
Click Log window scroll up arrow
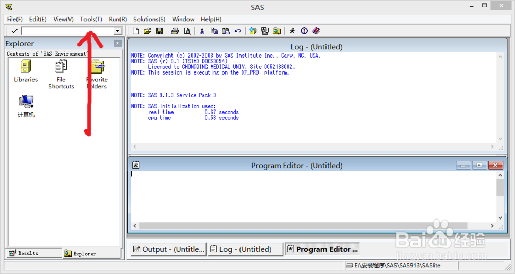(500, 57)
